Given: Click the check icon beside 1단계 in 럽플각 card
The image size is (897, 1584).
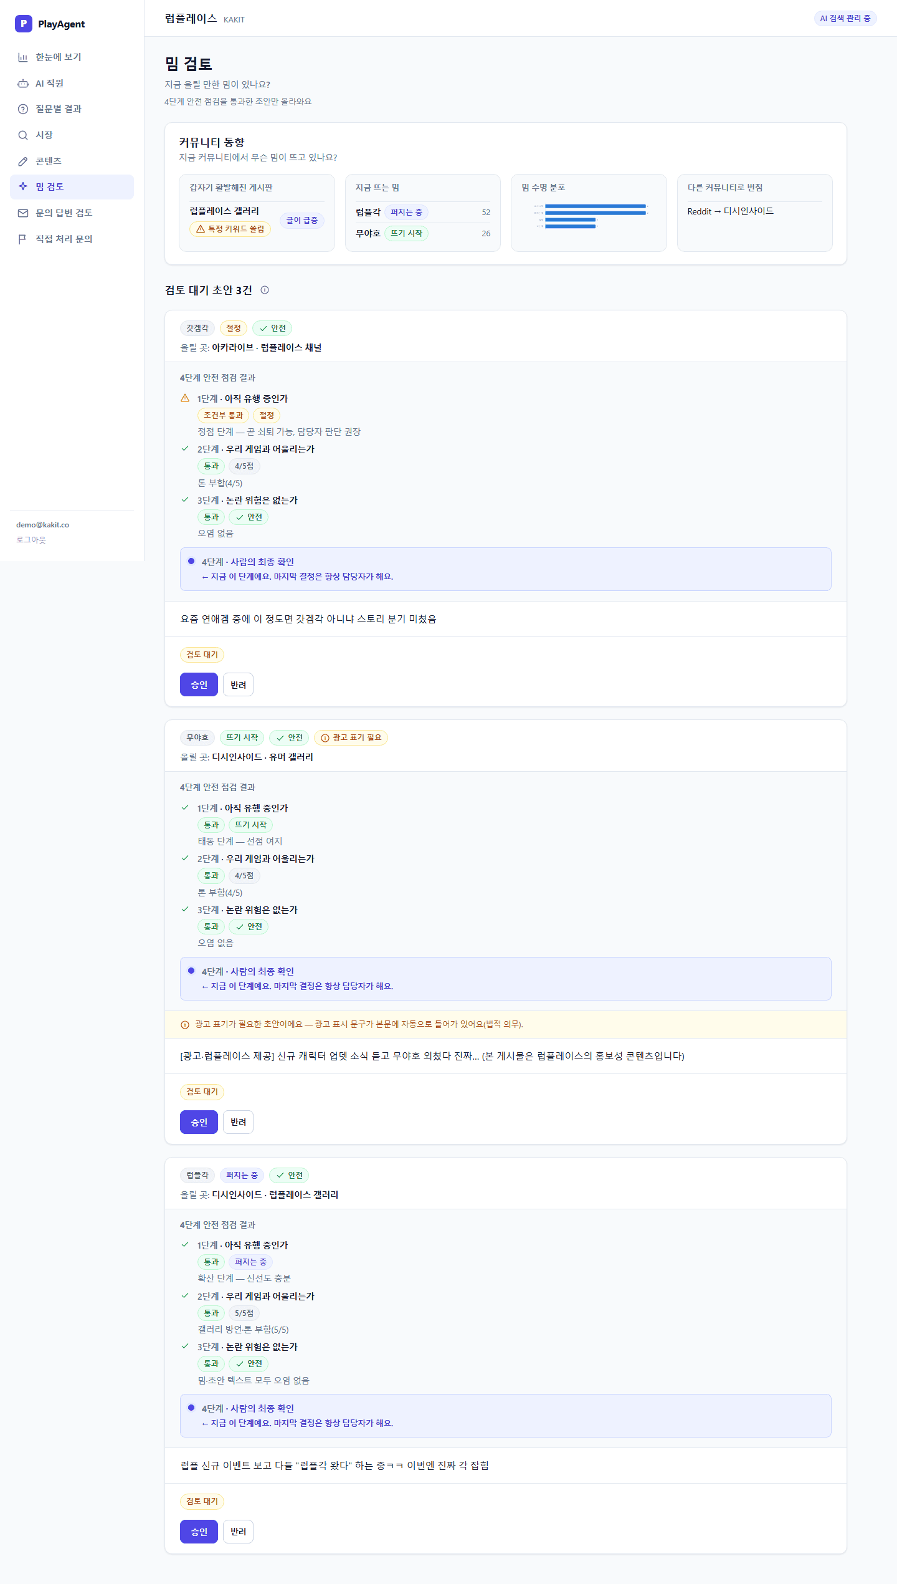Looking at the screenshot, I should click(185, 1245).
